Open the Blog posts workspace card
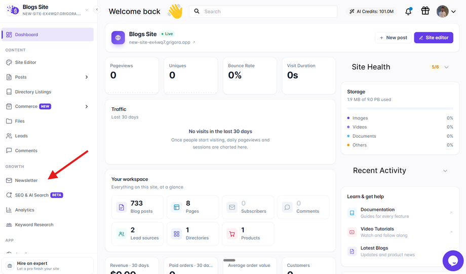Image resolution: width=466 pixels, height=274 pixels. tap(137, 207)
